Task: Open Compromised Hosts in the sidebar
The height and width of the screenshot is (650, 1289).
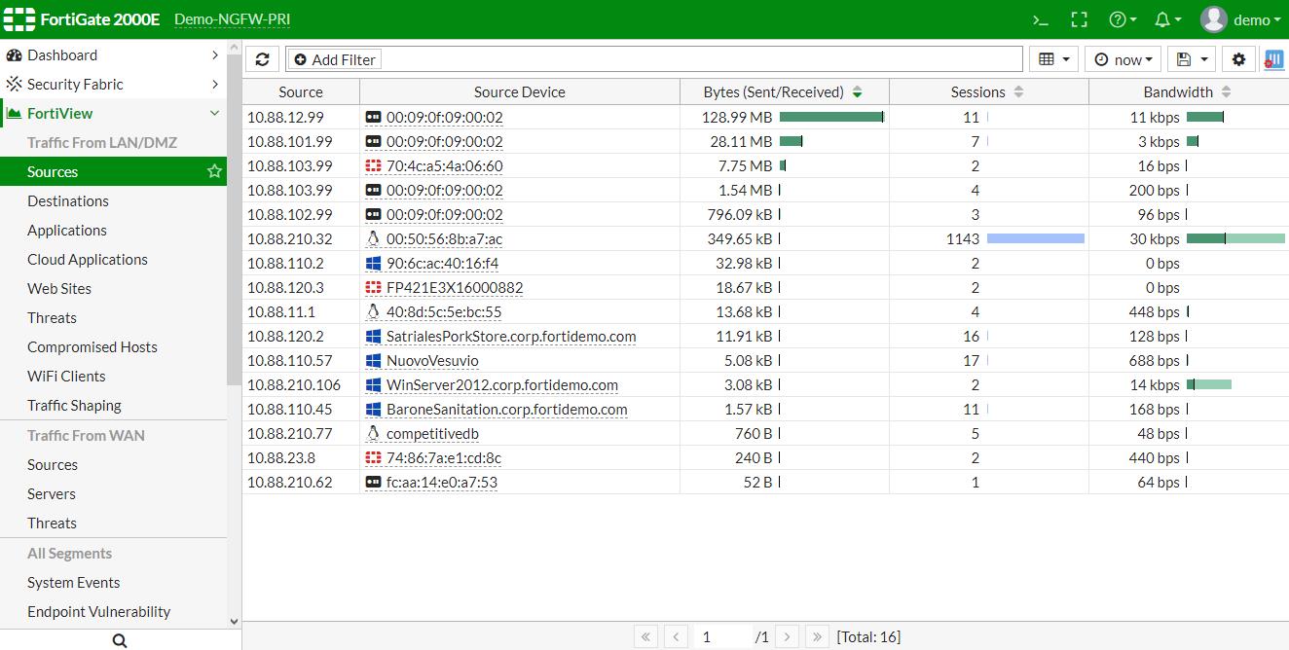Action: (92, 347)
